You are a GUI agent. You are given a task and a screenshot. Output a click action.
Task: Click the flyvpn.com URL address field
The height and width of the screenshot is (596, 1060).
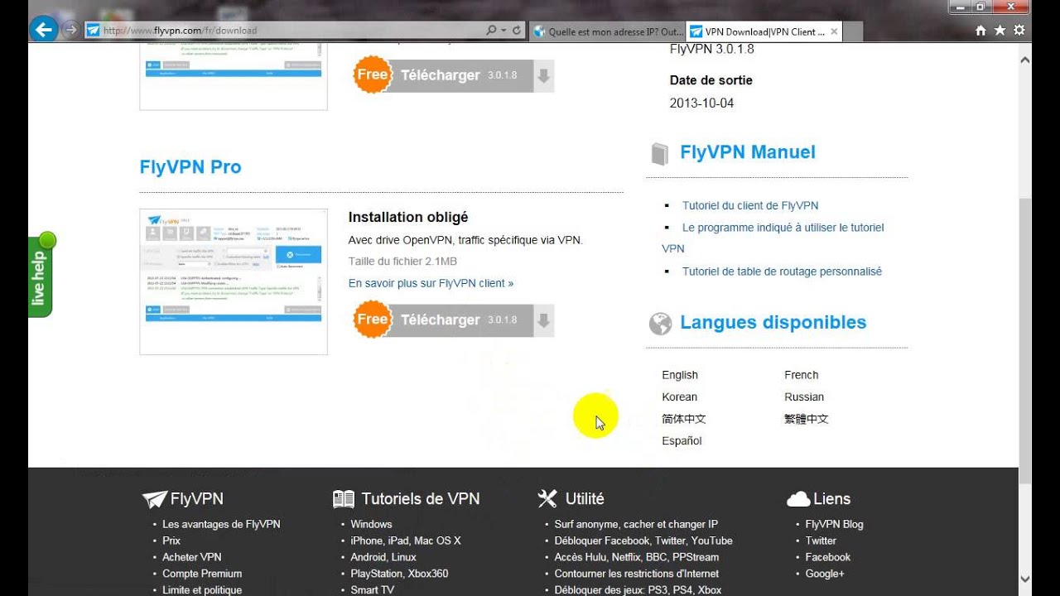click(x=286, y=31)
